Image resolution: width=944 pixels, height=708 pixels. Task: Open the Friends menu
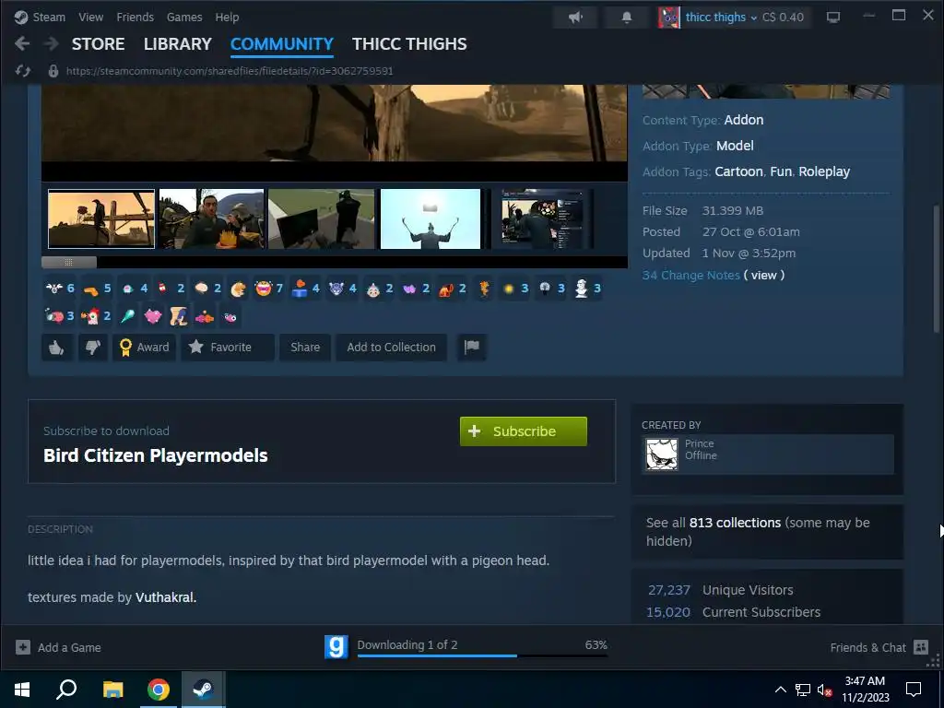pos(135,17)
